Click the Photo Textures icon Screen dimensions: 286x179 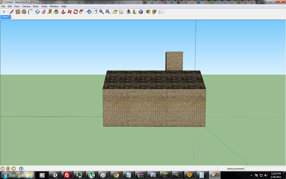pos(134,12)
